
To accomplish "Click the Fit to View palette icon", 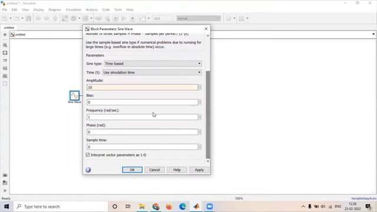I will tap(5, 53).
